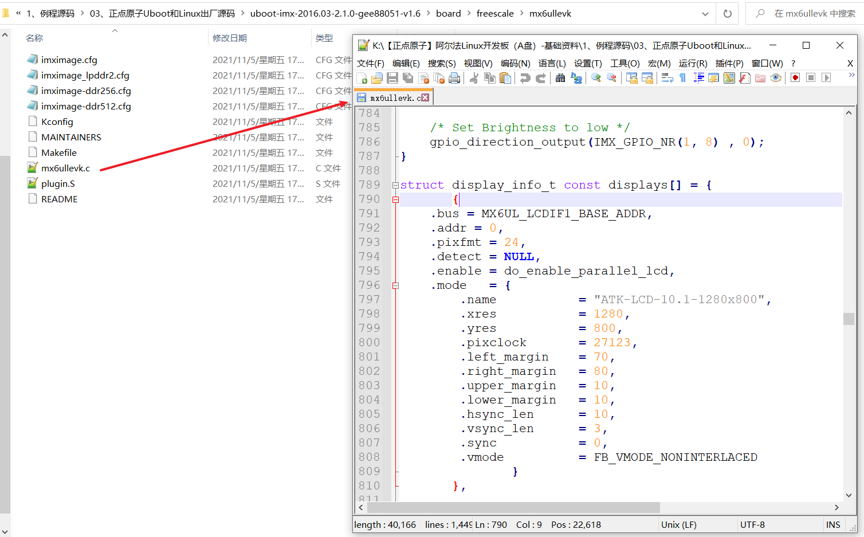
Task: Open the 搜索(S) menu
Action: (442, 63)
